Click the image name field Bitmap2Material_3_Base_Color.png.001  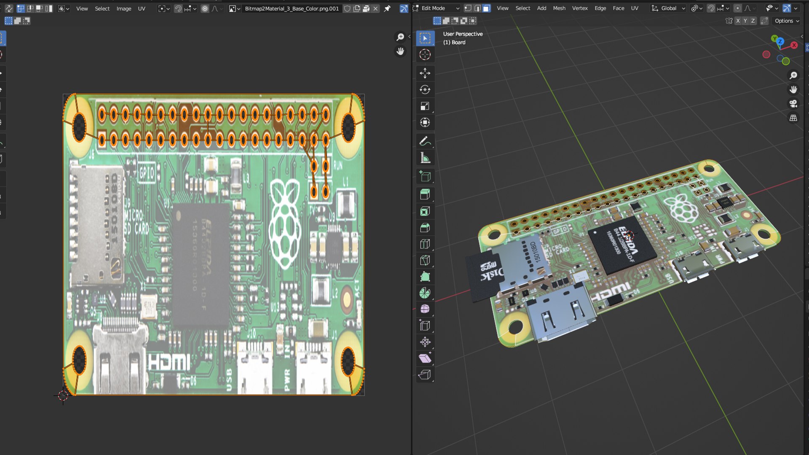(292, 8)
